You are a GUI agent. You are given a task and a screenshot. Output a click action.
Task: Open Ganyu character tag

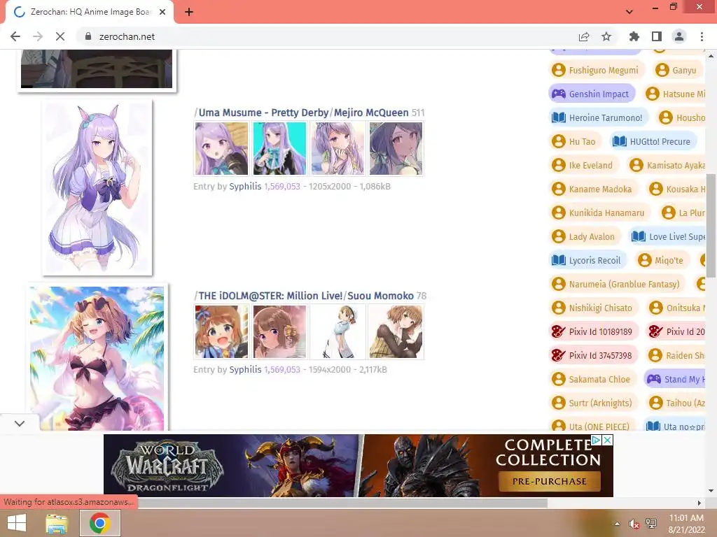click(677, 70)
